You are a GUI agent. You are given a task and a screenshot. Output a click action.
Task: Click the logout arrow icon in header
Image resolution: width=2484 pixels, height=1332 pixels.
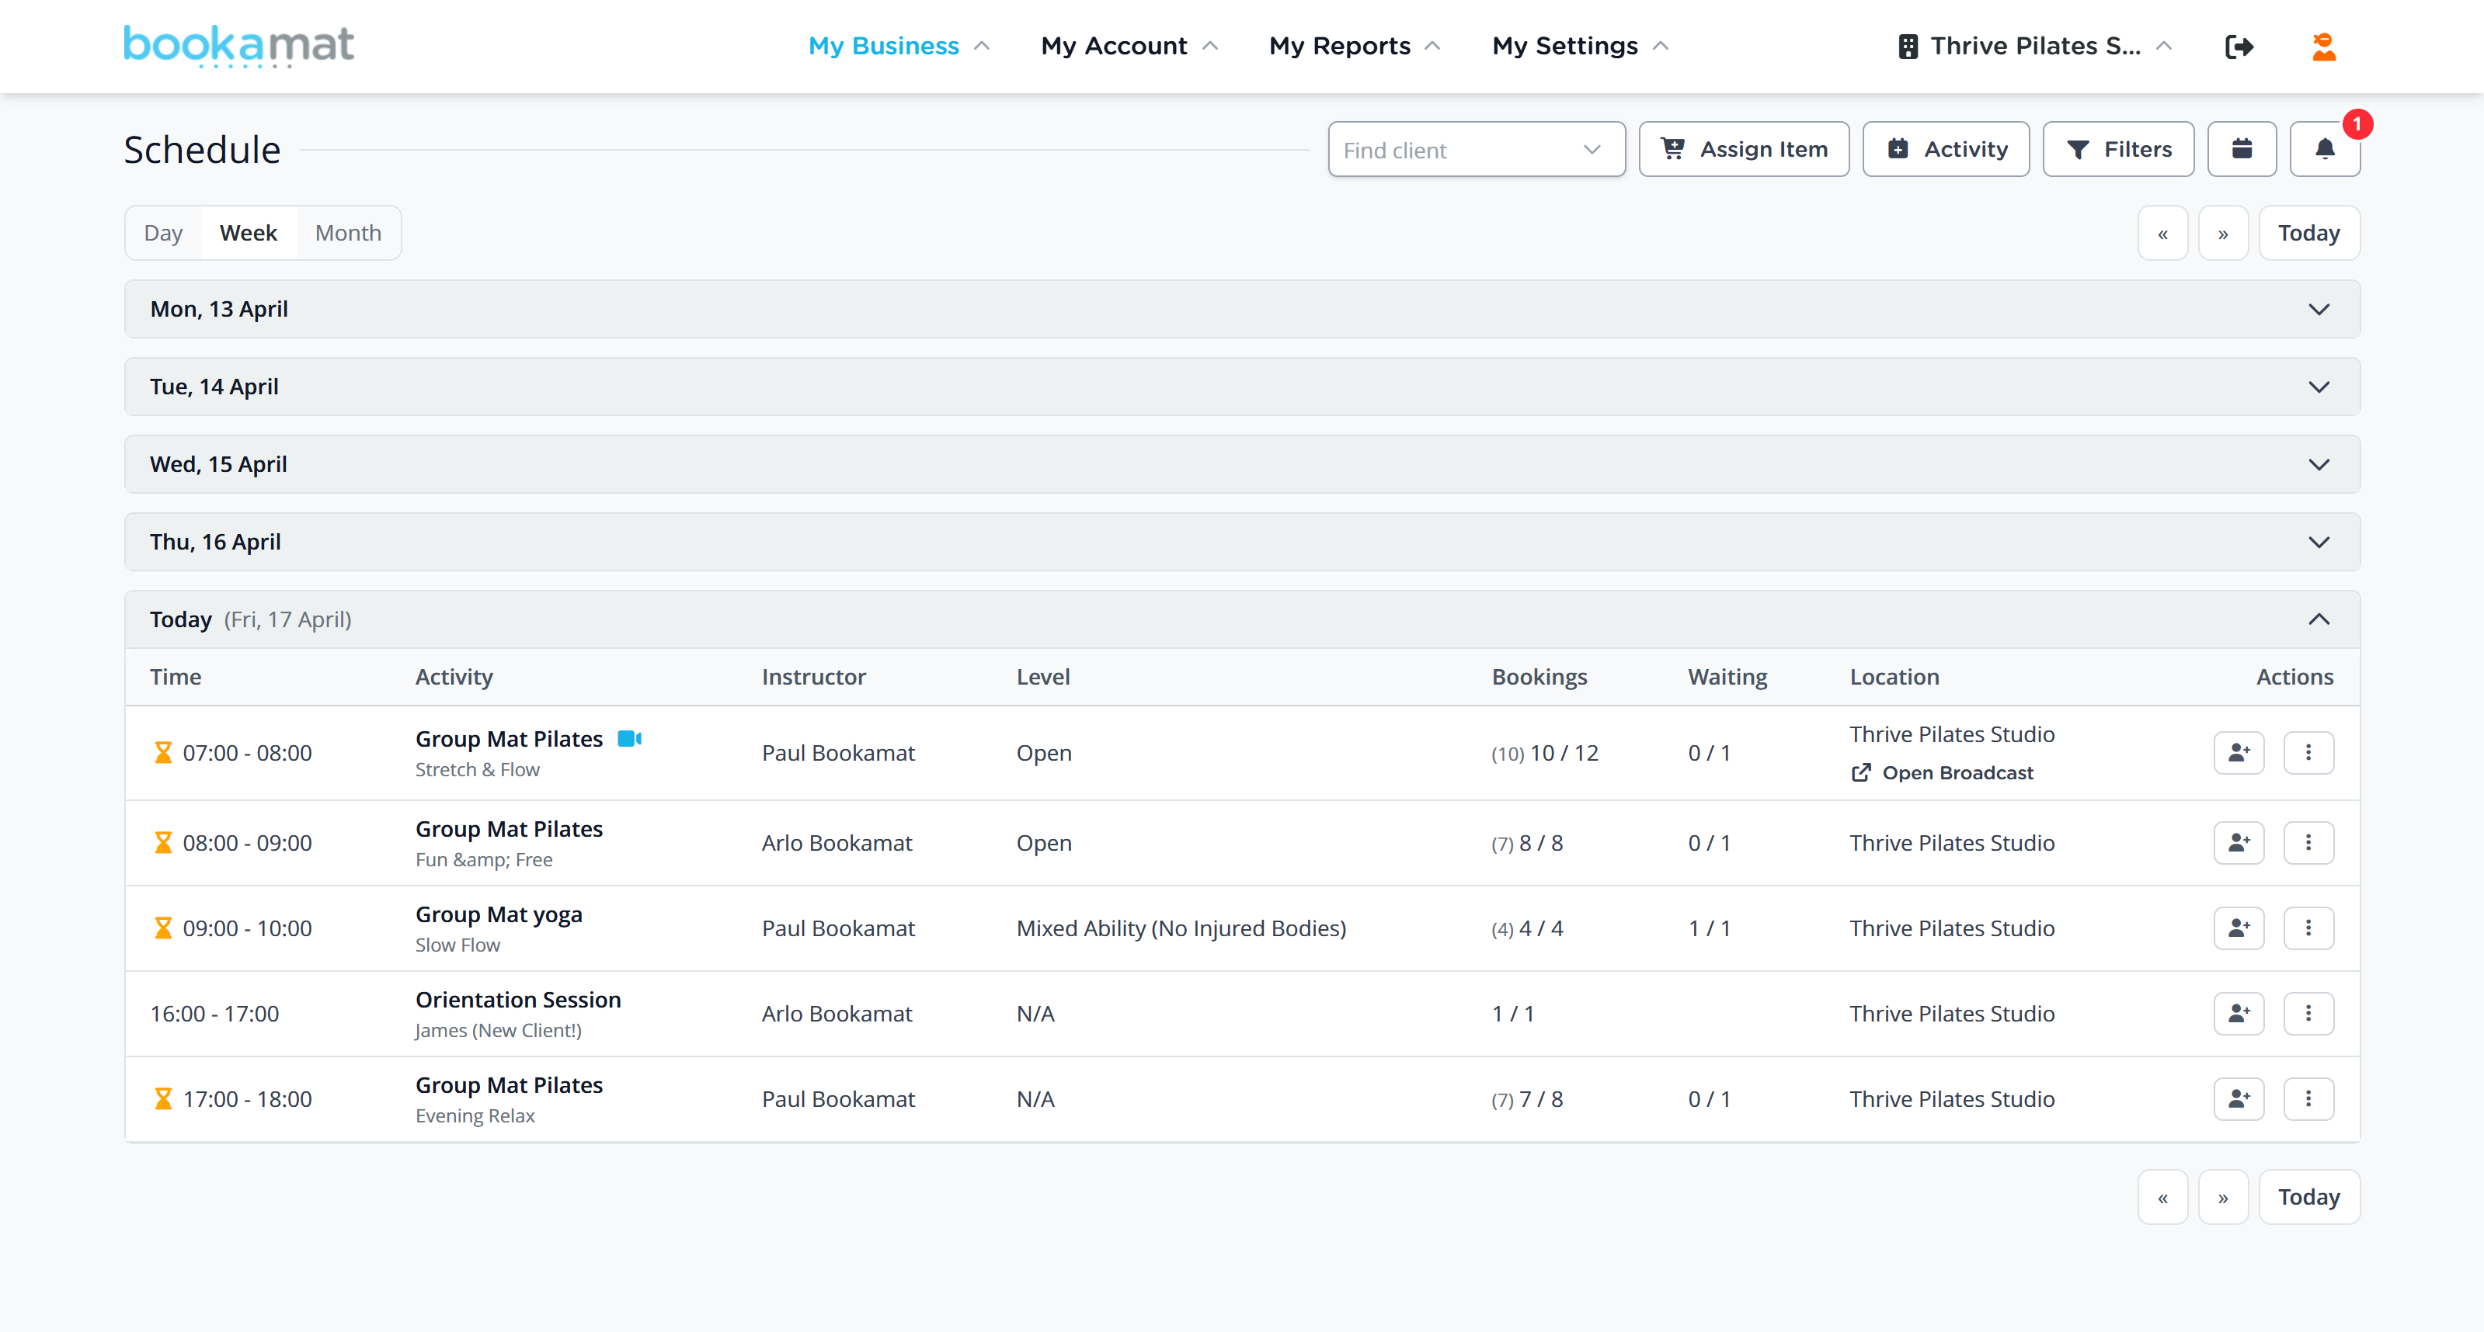point(2238,47)
